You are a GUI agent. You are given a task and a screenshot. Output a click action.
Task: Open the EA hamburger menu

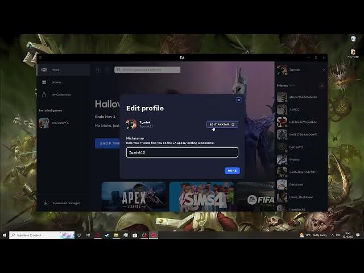[40, 57]
